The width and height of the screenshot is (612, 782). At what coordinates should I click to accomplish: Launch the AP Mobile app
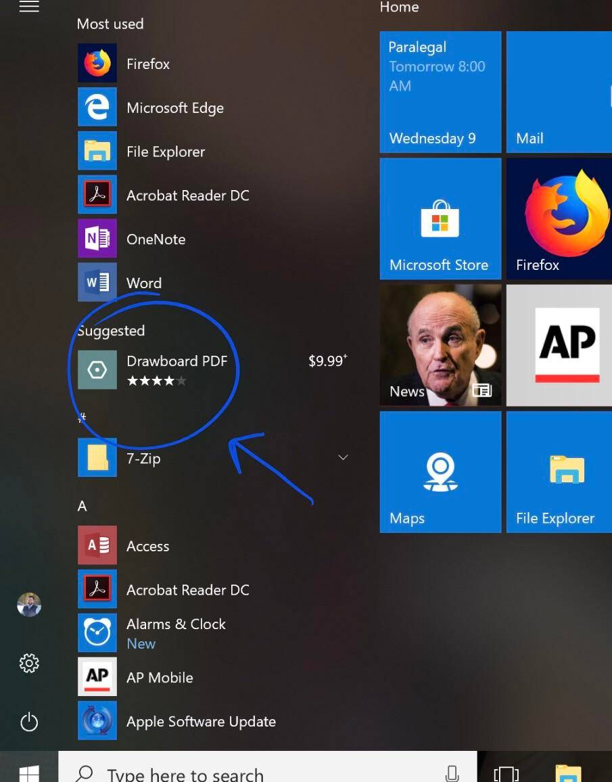click(x=160, y=677)
